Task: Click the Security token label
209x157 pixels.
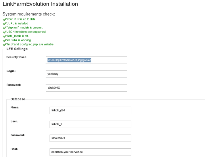Action: pyautogui.click(x=17, y=57)
